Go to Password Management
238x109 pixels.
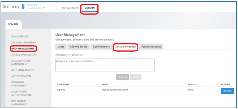[19, 84]
